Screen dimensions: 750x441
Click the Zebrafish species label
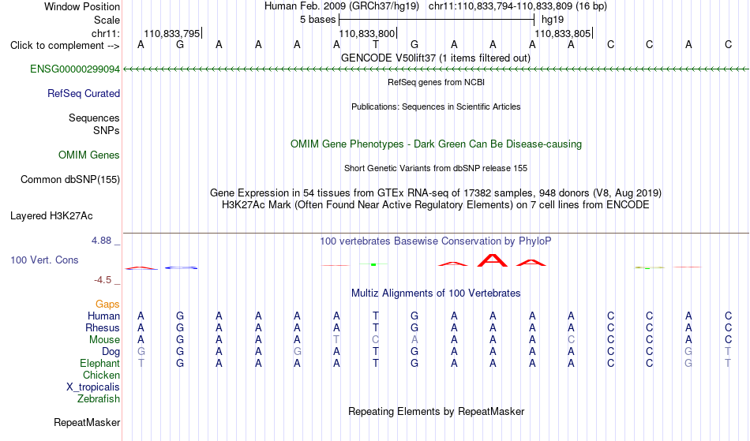tap(99, 399)
